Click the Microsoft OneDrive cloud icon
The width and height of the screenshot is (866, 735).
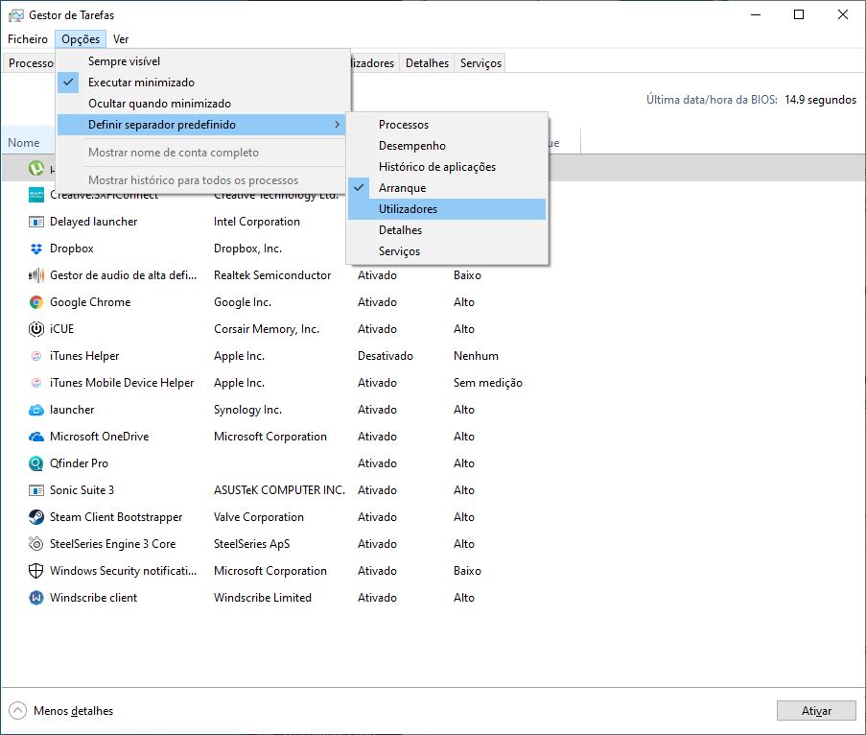pyautogui.click(x=35, y=437)
